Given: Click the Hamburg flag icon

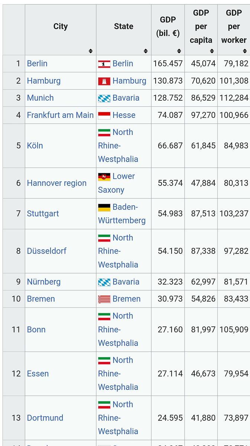Looking at the screenshot, I should point(104,81).
